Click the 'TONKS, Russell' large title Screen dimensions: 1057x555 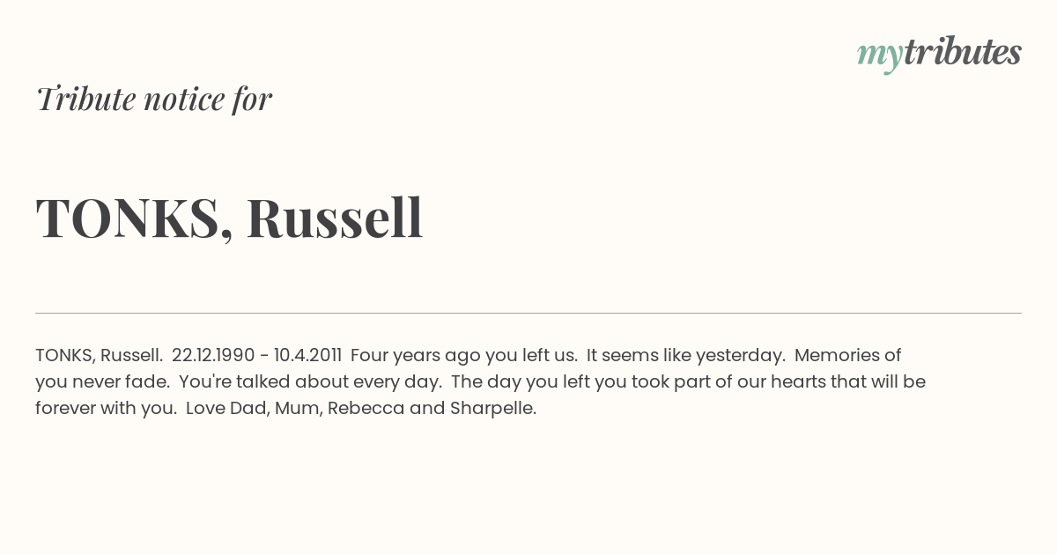click(230, 218)
